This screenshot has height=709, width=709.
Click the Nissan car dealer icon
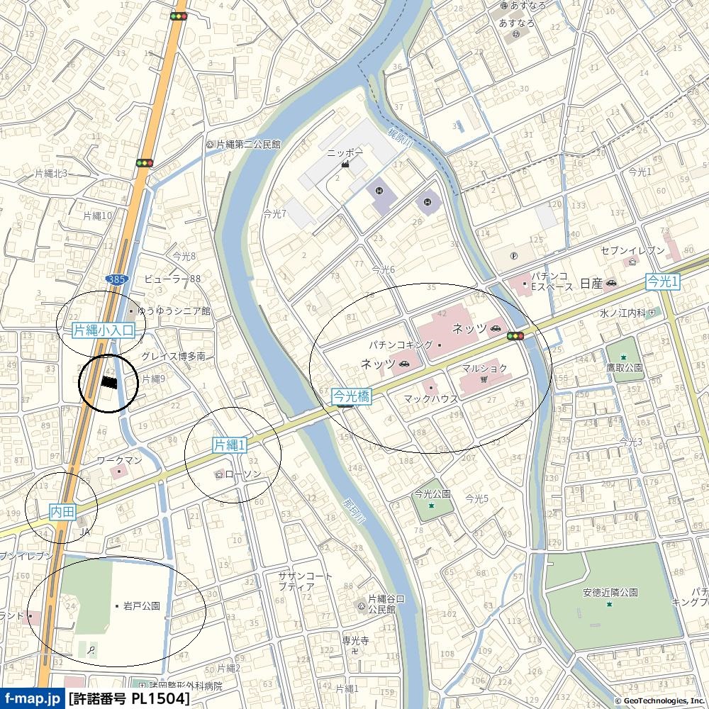tap(611, 284)
